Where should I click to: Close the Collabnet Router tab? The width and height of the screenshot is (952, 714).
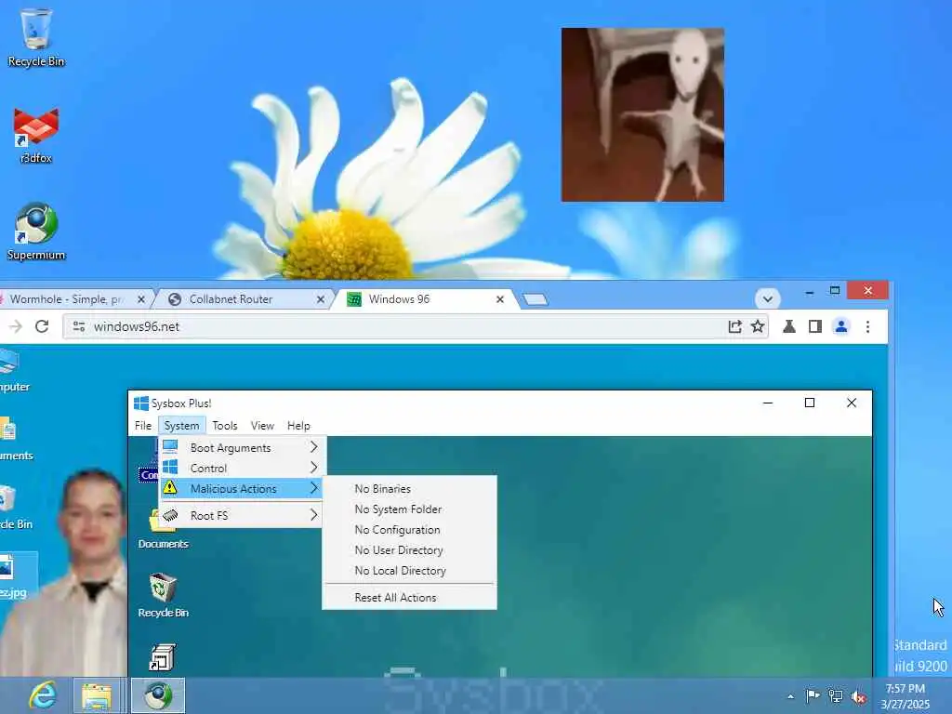(321, 299)
